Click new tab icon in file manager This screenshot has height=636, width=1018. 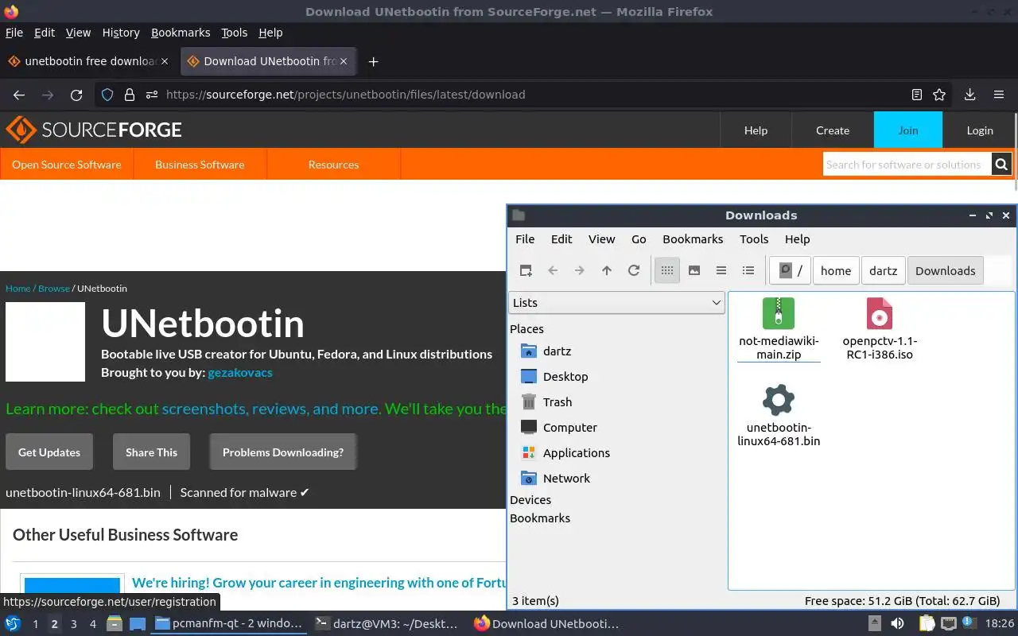(526, 270)
